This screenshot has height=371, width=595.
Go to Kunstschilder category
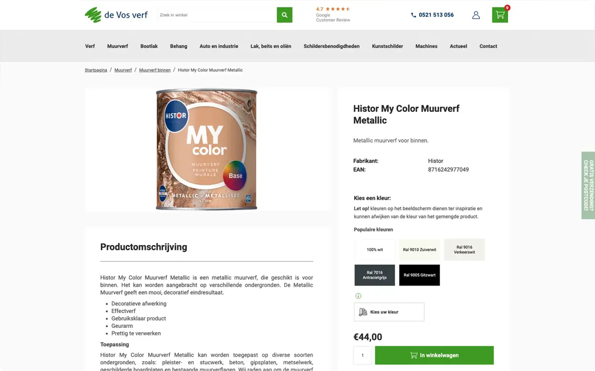coord(387,46)
